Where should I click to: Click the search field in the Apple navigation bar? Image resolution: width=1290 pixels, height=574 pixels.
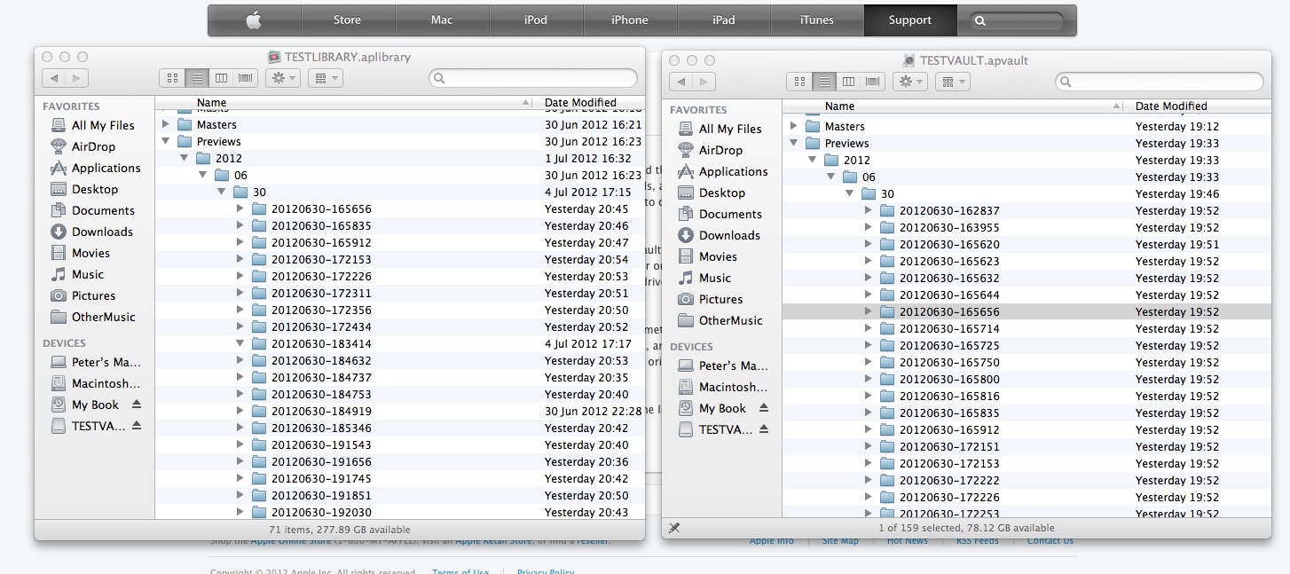point(1017,20)
